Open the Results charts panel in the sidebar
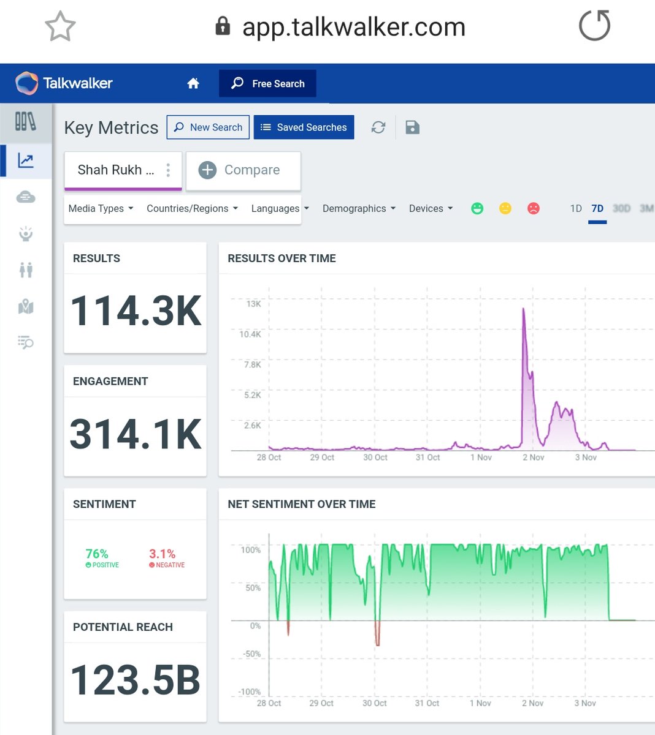Viewport: 655px width, 735px height. [x=25, y=160]
